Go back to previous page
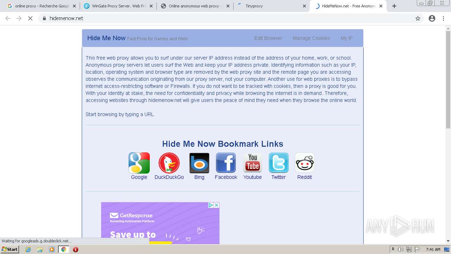This screenshot has height=254, width=451. (x=8, y=18)
